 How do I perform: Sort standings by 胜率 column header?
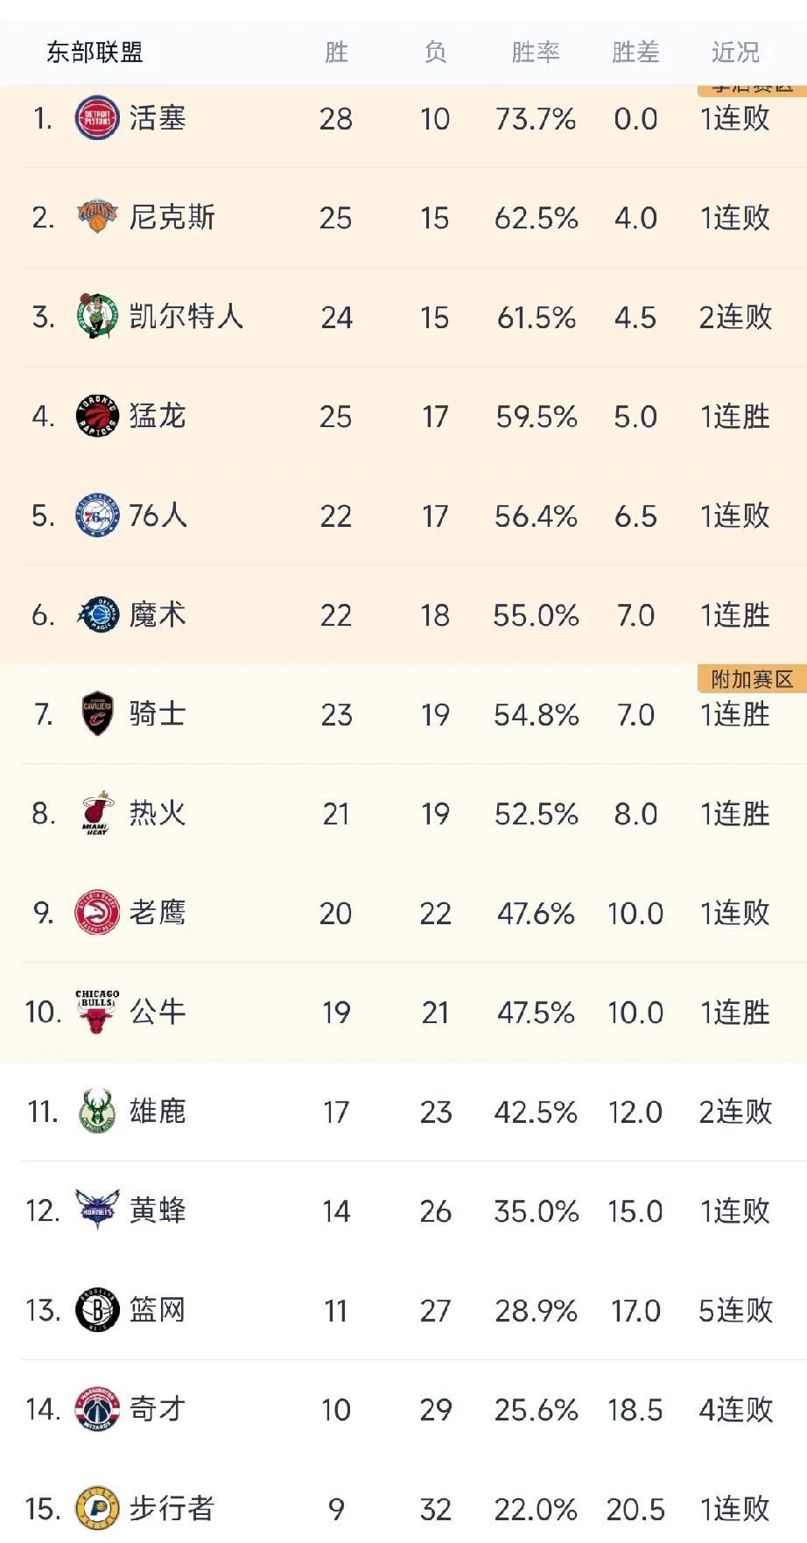click(537, 53)
